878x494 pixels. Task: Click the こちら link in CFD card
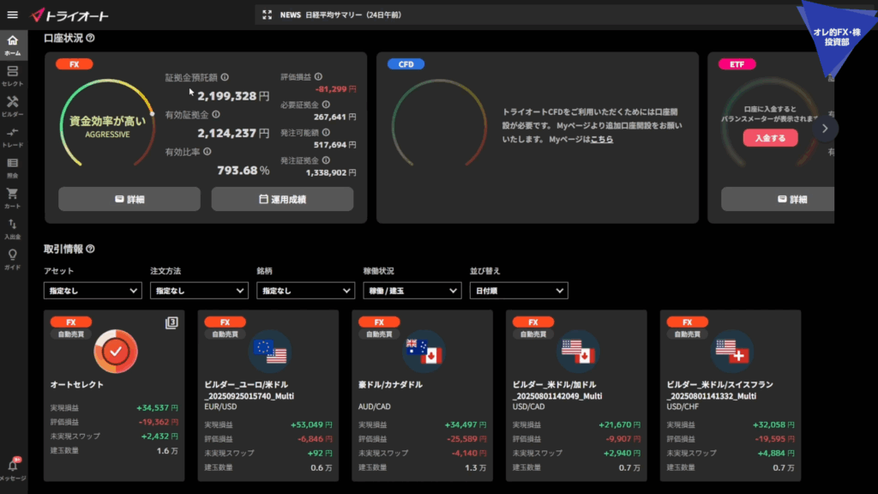tap(601, 139)
